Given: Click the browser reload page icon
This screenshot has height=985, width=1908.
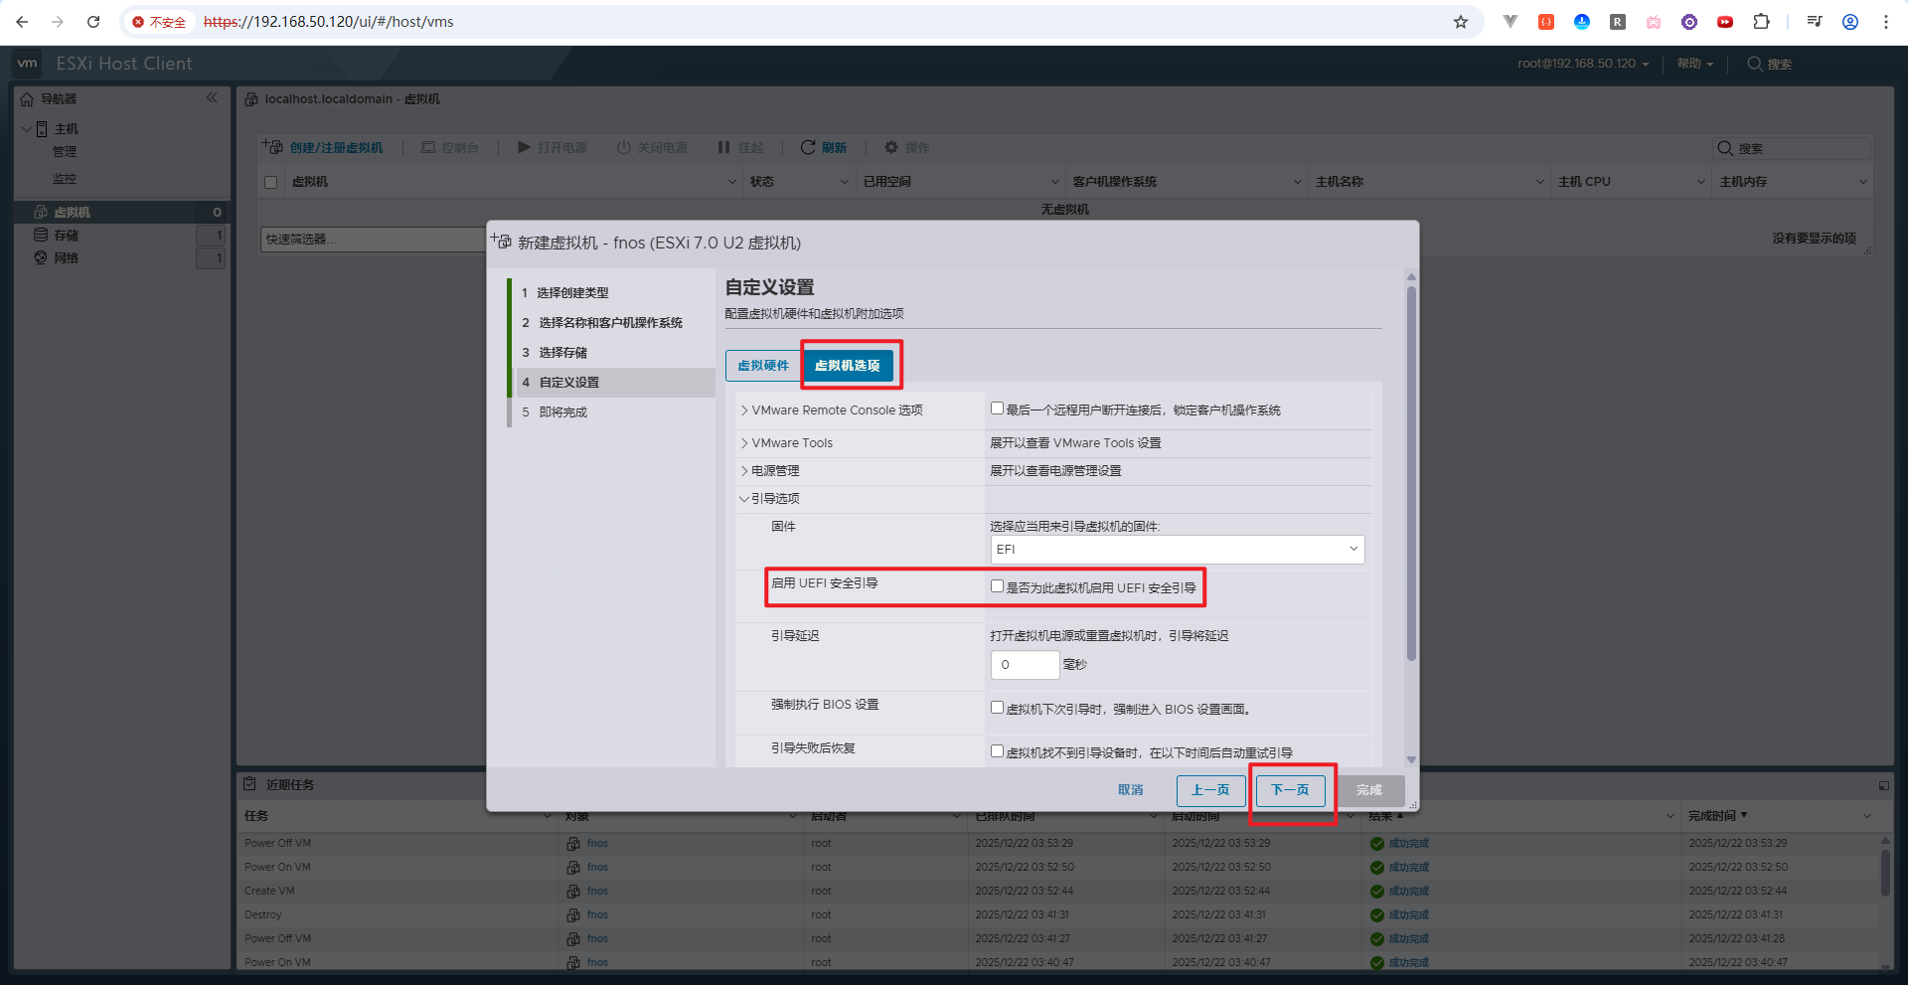Looking at the screenshot, I should [93, 22].
